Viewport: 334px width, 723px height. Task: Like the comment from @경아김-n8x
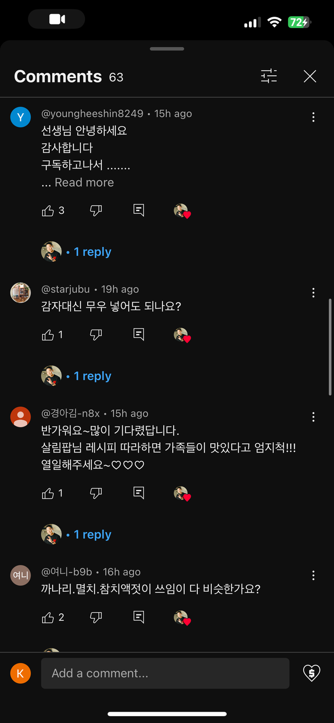point(48,493)
